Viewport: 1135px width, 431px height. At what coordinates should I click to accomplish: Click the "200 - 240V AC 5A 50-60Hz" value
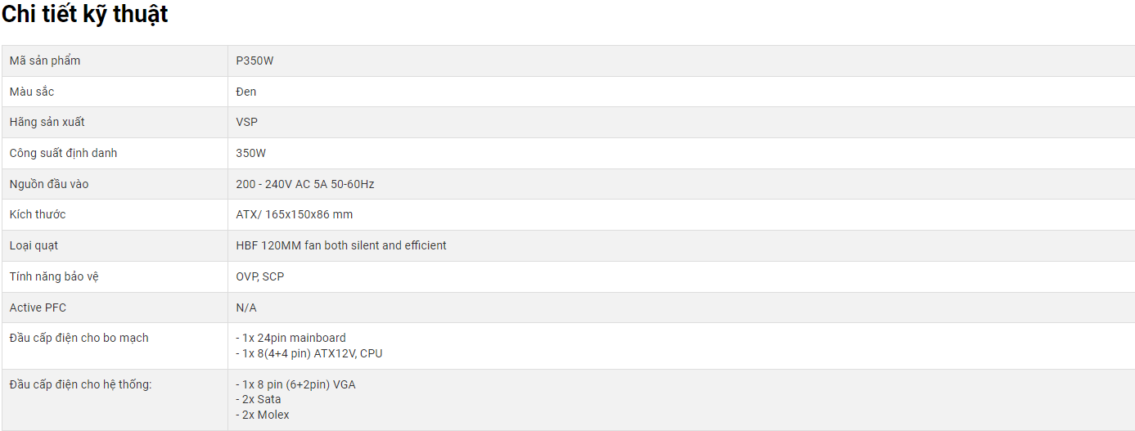(305, 184)
